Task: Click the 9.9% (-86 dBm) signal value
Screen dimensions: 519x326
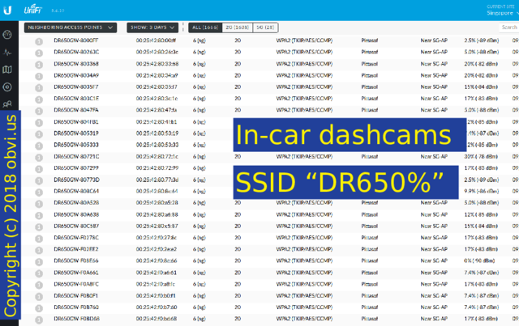Action: coord(481,191)
